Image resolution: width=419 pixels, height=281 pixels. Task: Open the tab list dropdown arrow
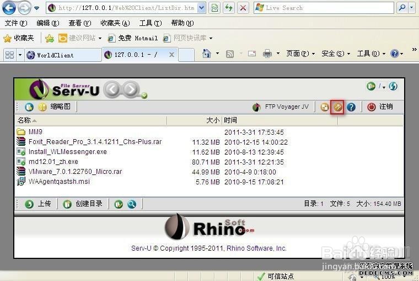(x=20, y=55)
